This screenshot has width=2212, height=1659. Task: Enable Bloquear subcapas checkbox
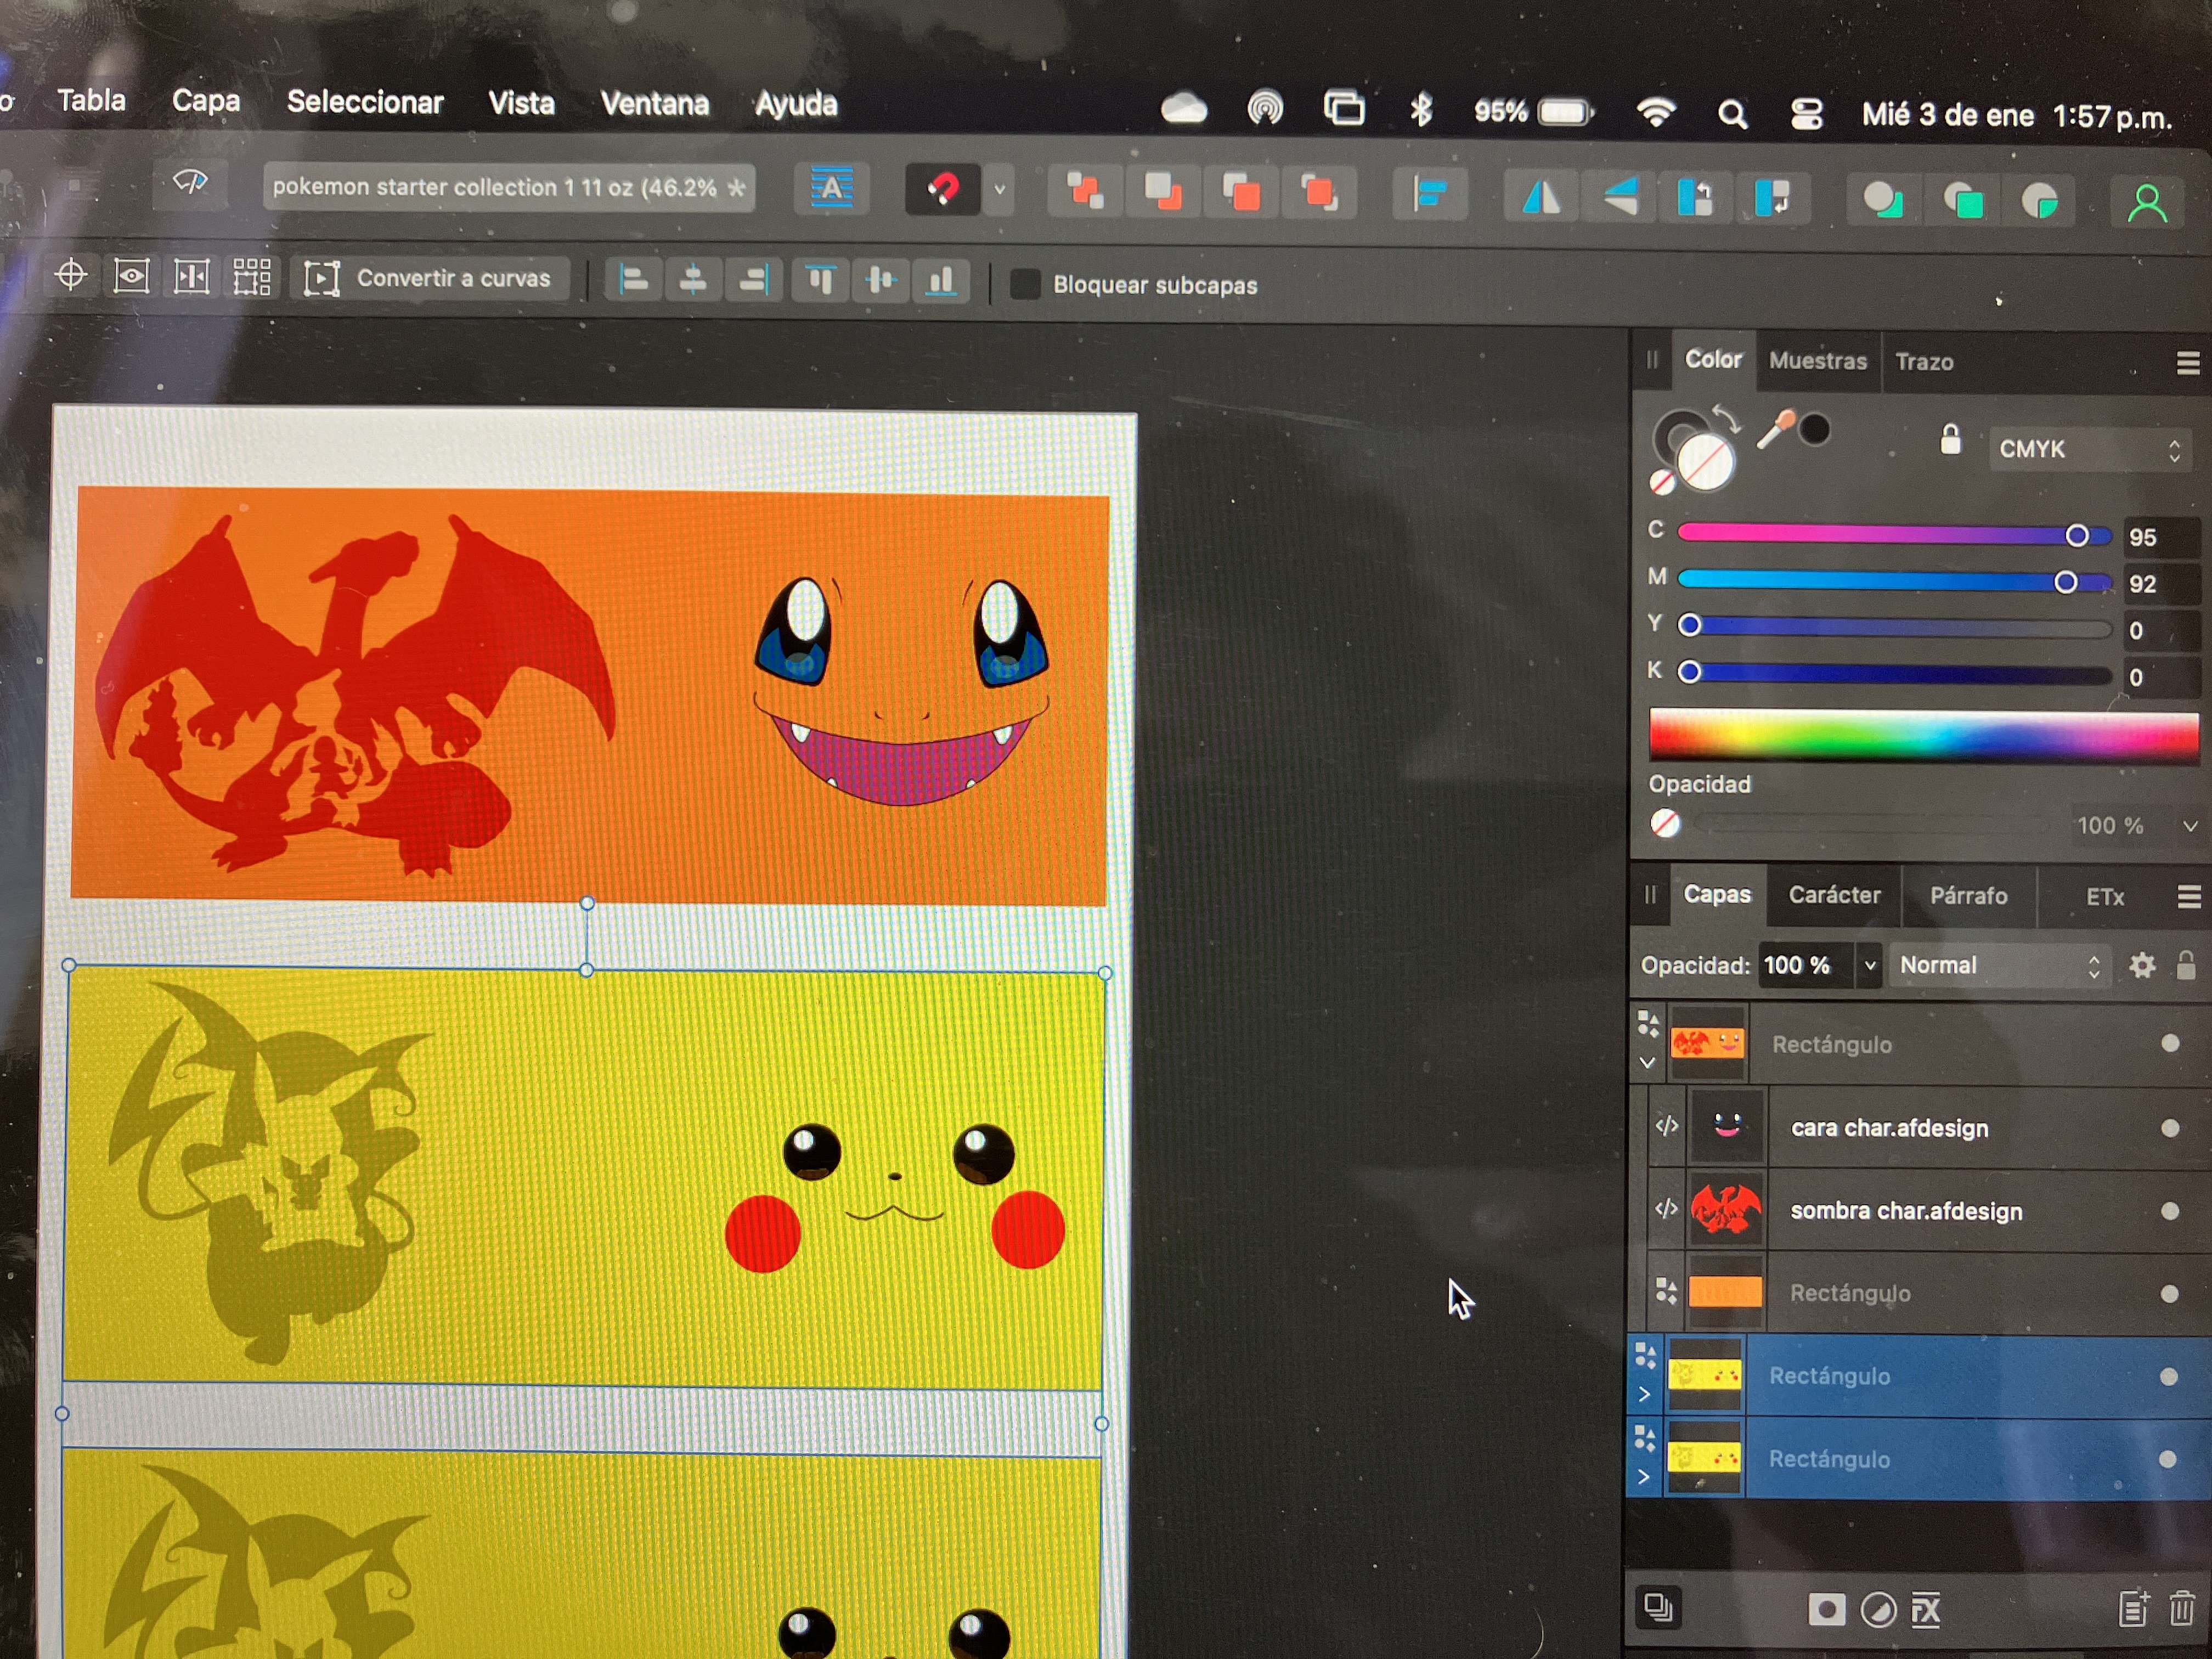click(x=1024, y=284)
